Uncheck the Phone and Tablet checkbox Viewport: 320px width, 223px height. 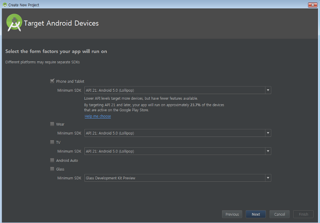point(52,81)
